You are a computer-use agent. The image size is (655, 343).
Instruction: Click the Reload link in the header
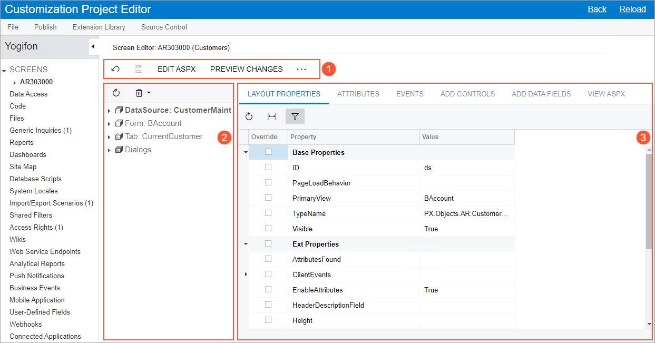click(x=632, y=9)
